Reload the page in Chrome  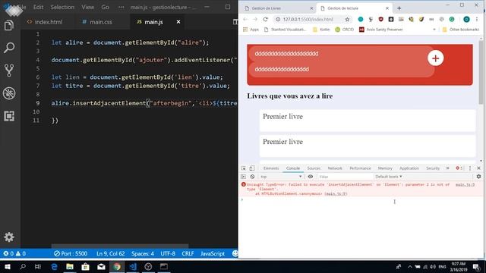coord(265,19)
